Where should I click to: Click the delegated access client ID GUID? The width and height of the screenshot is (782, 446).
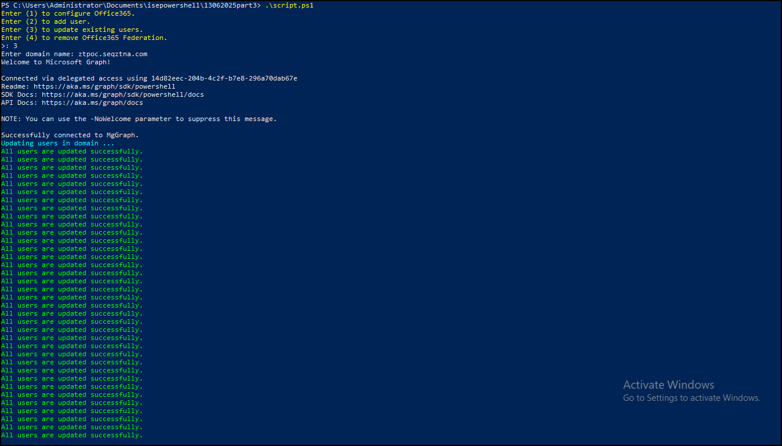pos(224,78)
